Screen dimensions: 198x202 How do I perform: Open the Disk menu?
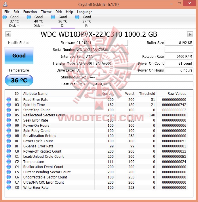coord(59,12)
